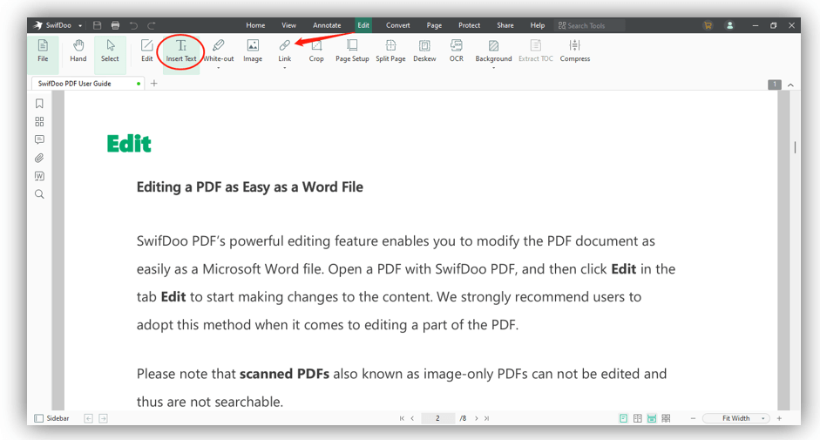This screenshot has width=820, height=440.
Task: Switch to two-page view mode
Action: pos(638,418)
